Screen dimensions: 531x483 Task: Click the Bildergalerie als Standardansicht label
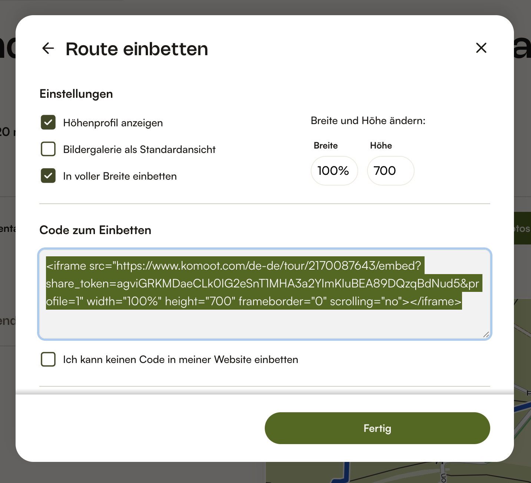click(139, 150)
